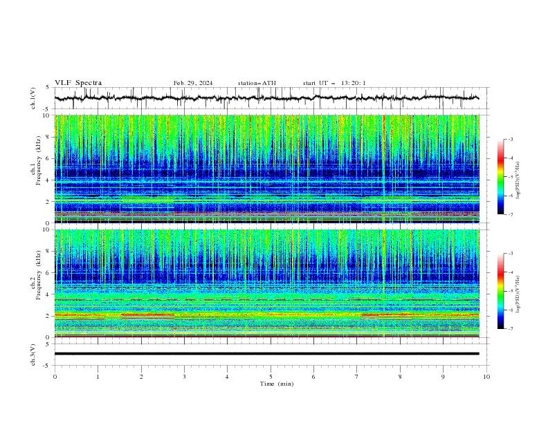This screenshot has width=548, height=423.
Task: Click the "-5" label on ch.2 colorbar
Action: (511, 291)
